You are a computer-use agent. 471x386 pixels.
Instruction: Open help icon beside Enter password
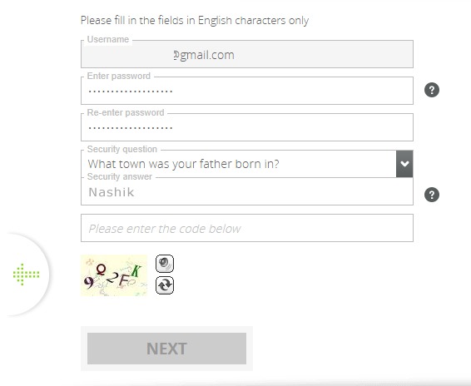pos(432,90)
